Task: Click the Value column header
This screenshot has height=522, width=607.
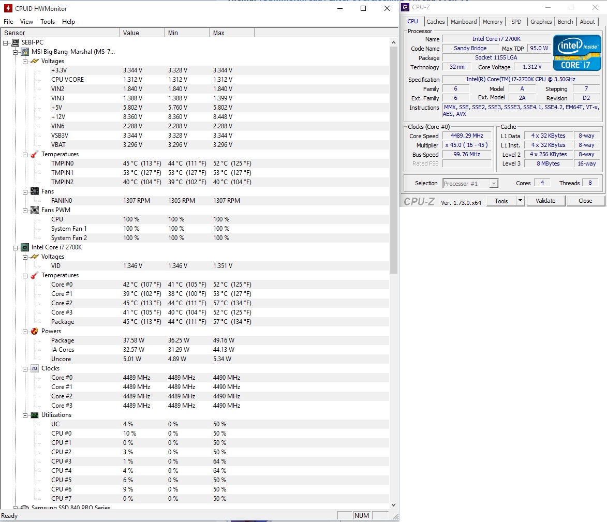Action: [x=142, y=33]
